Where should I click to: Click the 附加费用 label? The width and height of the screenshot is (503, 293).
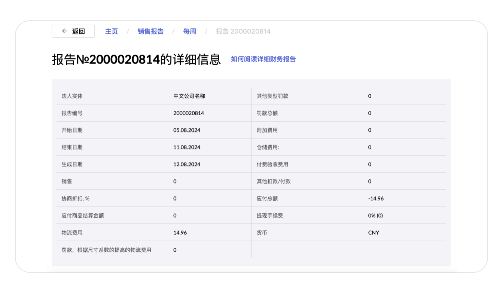[x=267, y=130]
